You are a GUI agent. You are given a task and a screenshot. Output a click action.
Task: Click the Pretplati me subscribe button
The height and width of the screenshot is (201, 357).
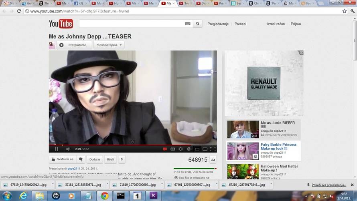point(73,45)
